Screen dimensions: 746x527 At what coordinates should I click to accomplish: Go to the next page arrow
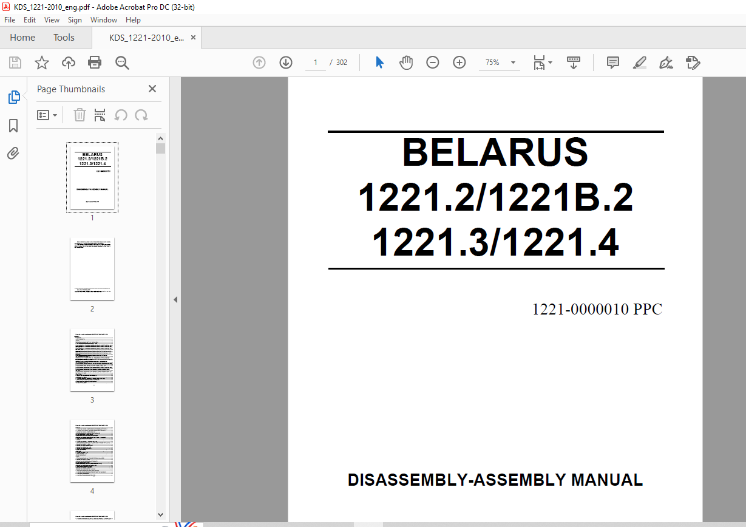286,63
